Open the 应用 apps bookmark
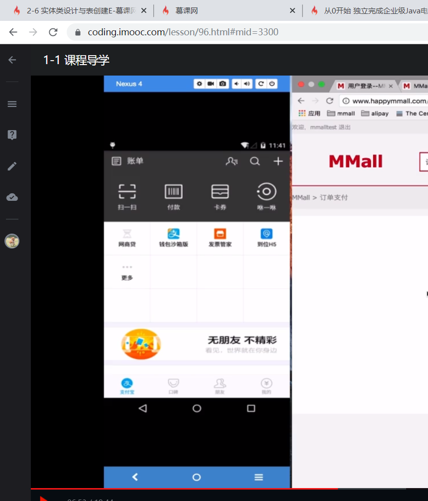 point(309,113)
